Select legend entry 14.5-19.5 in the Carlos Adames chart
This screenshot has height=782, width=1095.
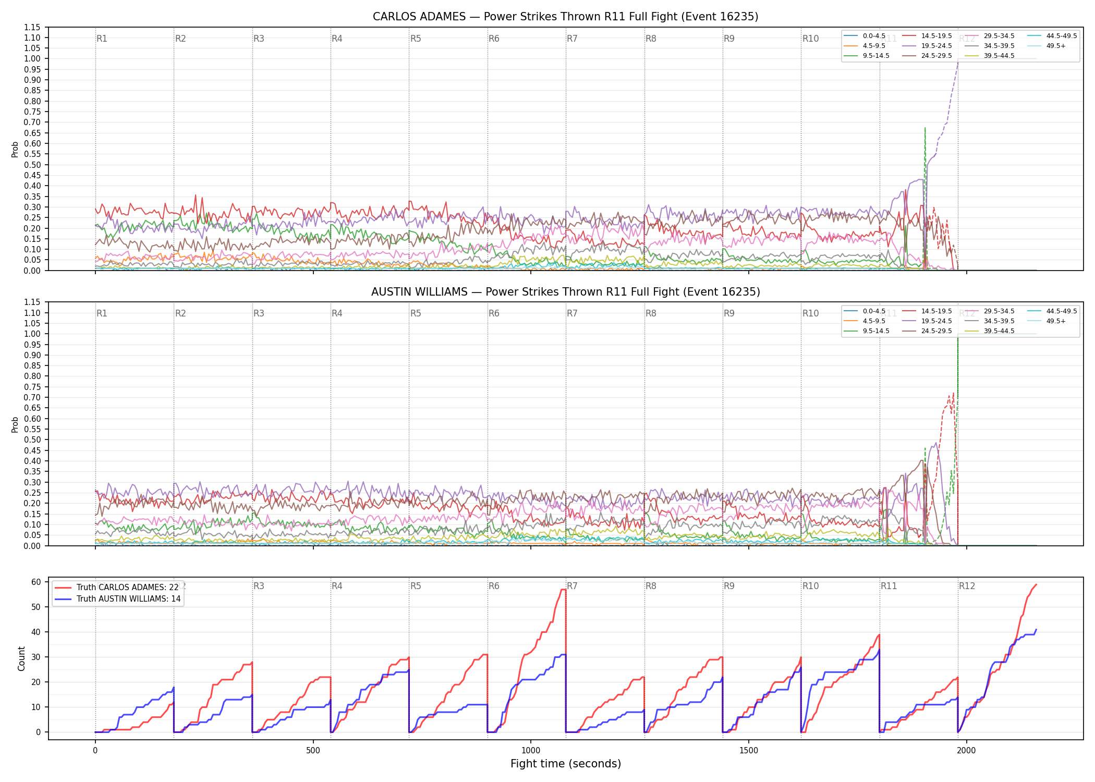(x=928, y=36)
